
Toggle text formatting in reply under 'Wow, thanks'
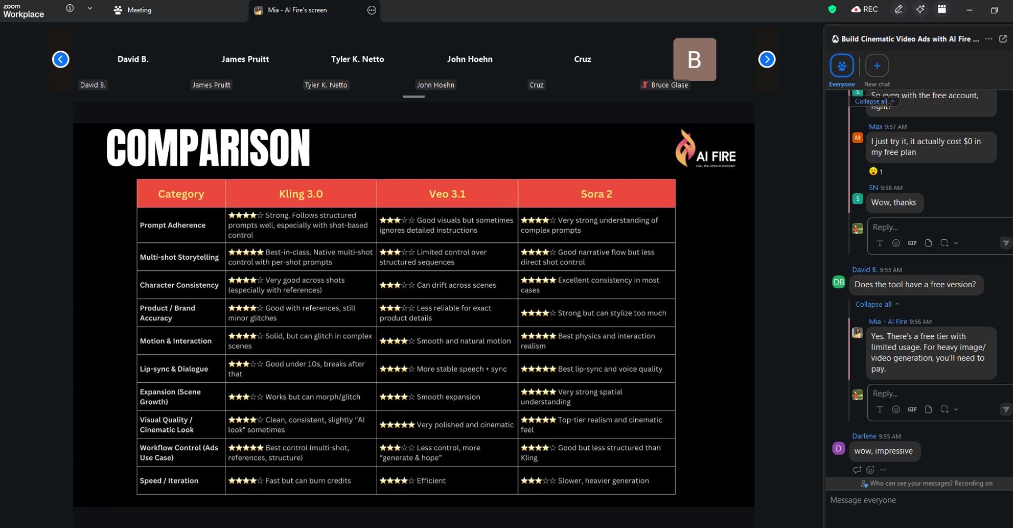pyautogui.click(x=880, y=243)
